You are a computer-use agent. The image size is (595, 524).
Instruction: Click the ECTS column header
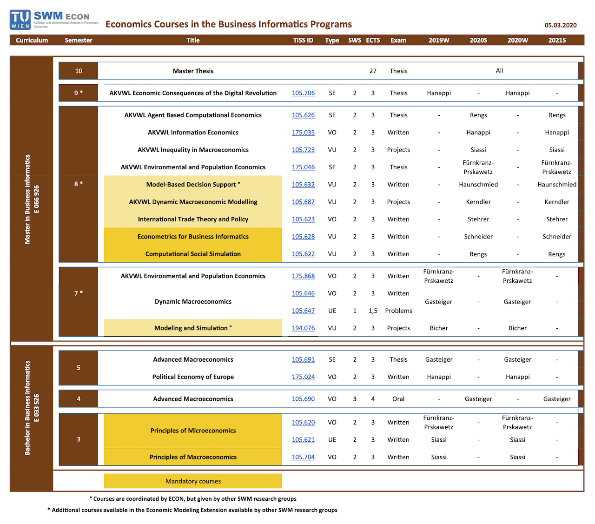pos(373,40)
